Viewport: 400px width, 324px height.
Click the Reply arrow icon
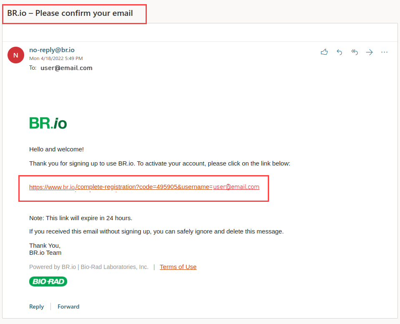tap(339, 52)
